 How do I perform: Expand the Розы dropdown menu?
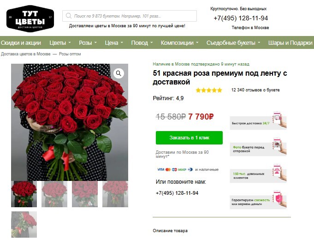pyautogui.click(x=88, y=43)
